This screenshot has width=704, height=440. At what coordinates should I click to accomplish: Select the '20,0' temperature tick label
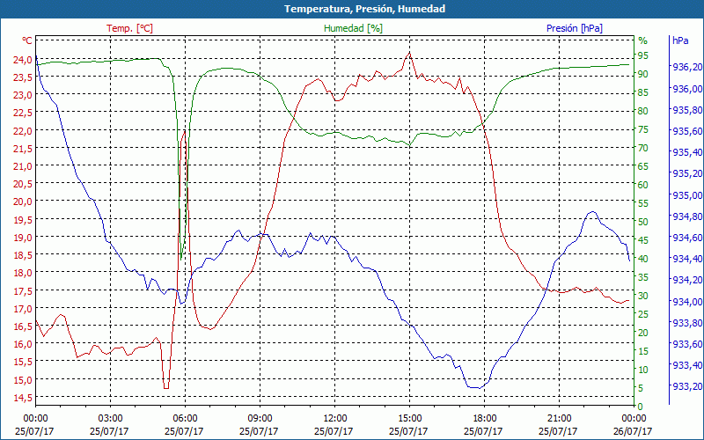[23, 202]
